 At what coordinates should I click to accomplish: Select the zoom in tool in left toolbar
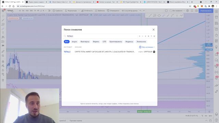[3, 56]
